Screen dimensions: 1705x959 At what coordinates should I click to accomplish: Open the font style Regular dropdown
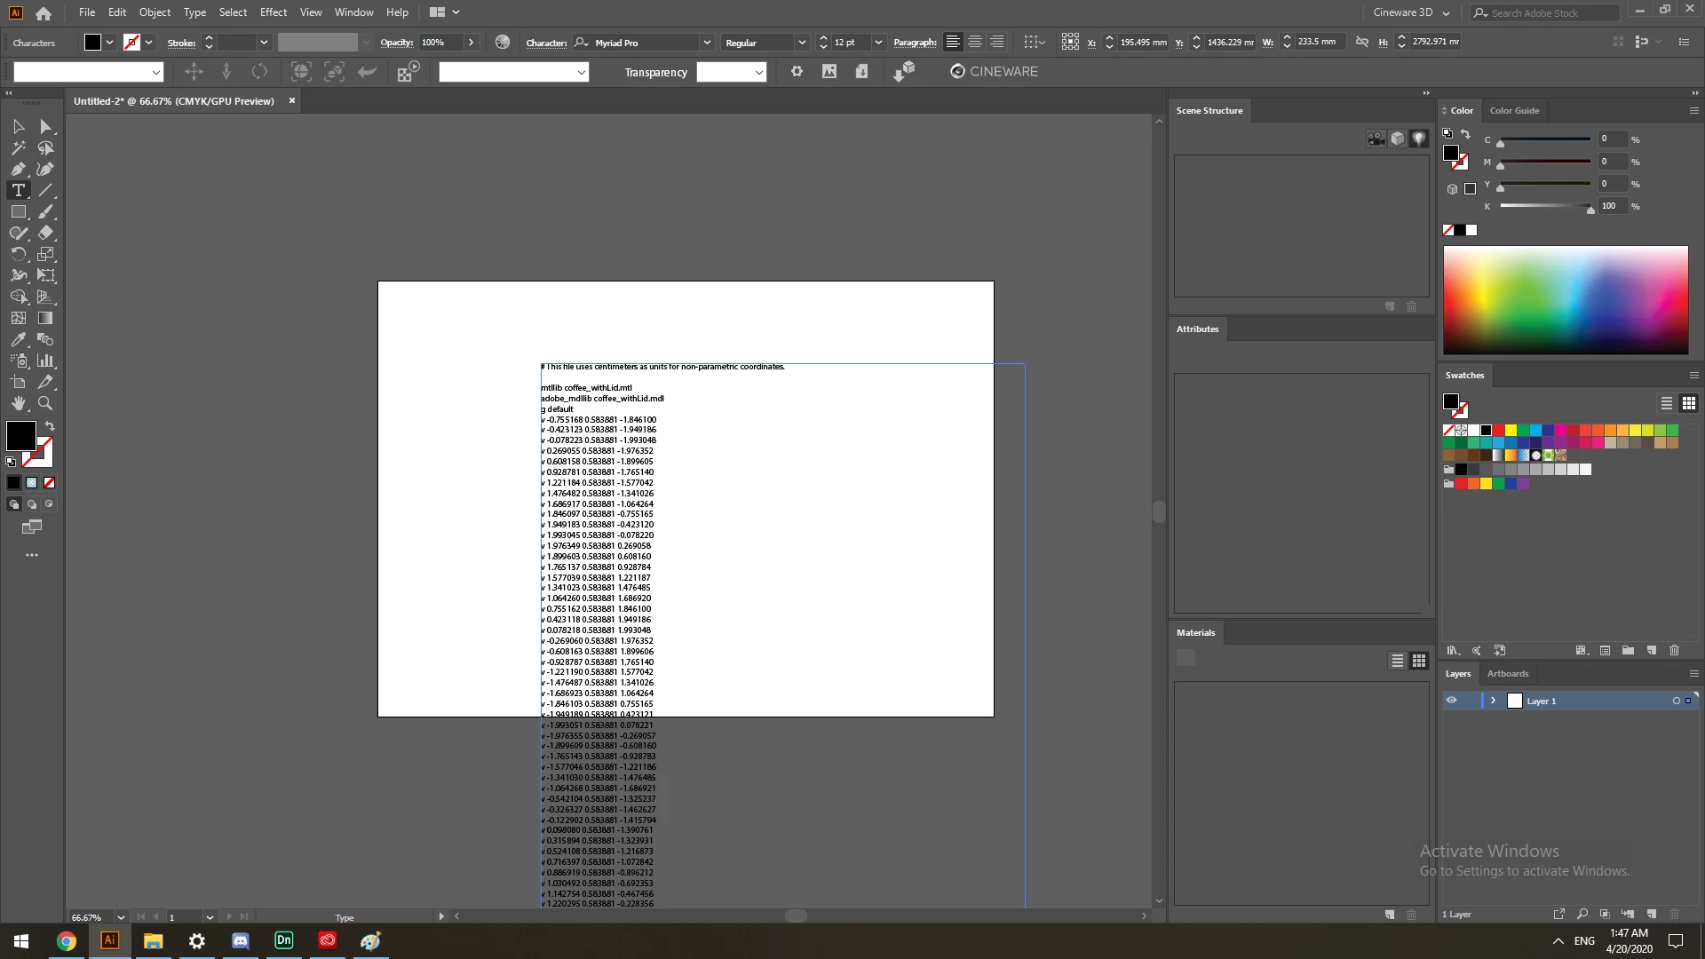(x=801, y=43)
